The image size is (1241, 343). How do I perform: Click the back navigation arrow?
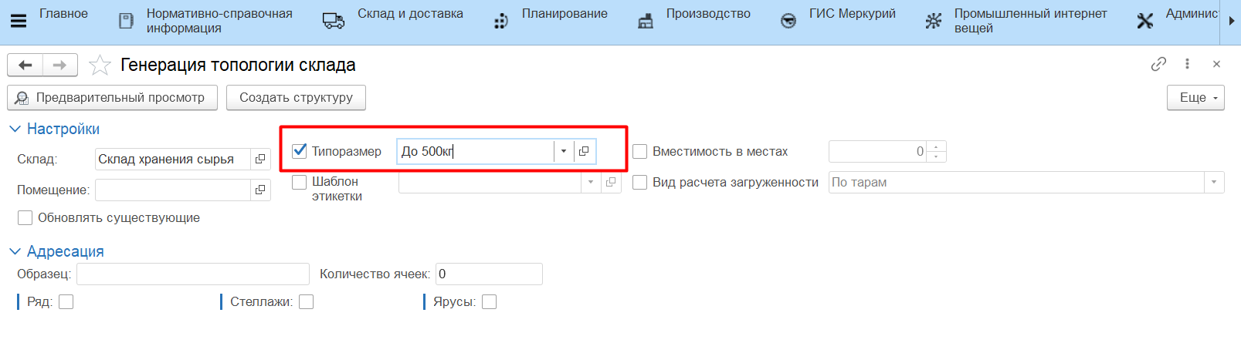click(25, 66)
